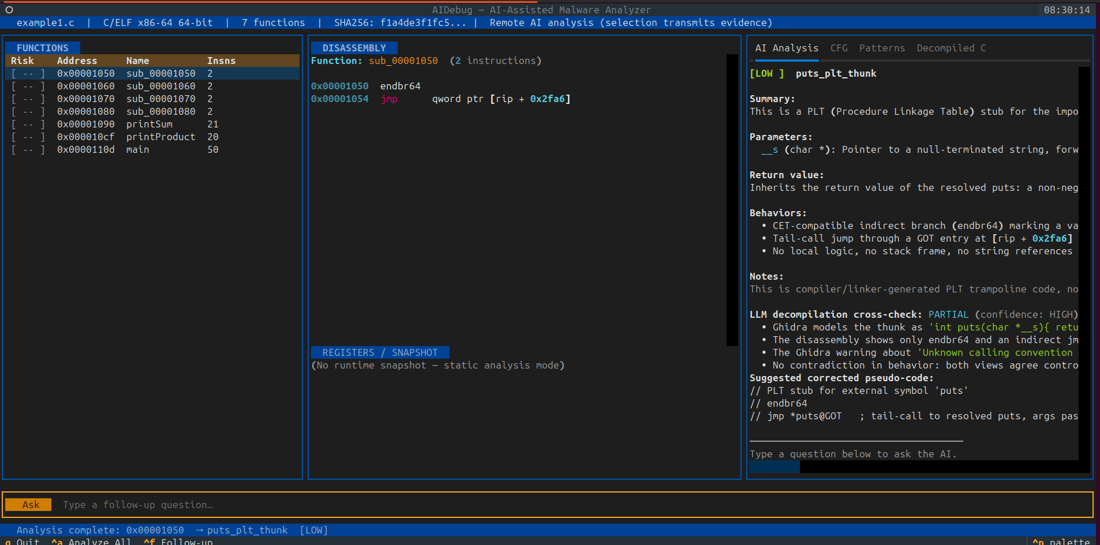The height and width of the screenshot is (545, 1100).
Task: Click the Name column header
Action: (137, 61)
